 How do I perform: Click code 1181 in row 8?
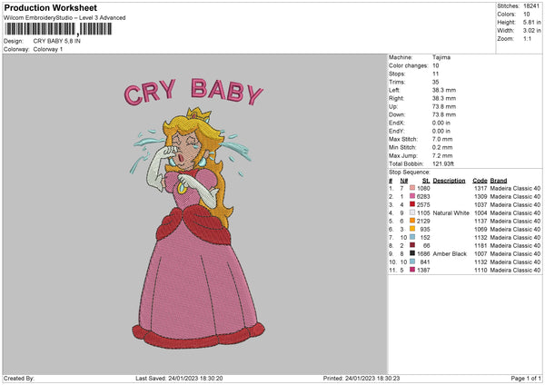(481, 245)
